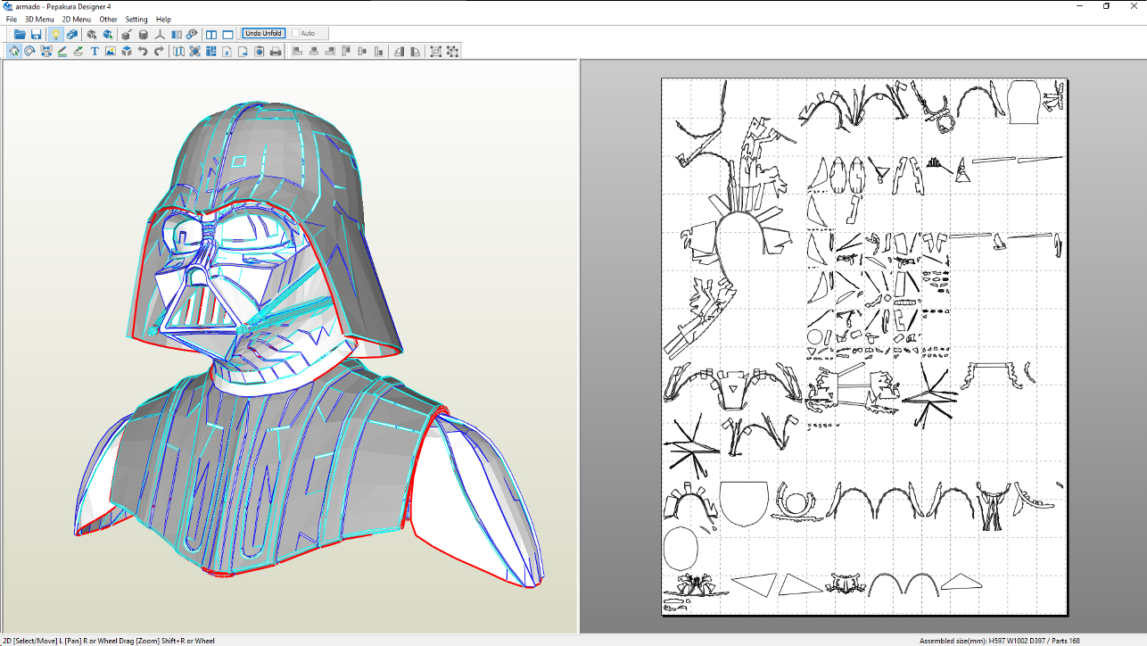
Task: Enable the Auto checkbox
Action: (297, 33)
